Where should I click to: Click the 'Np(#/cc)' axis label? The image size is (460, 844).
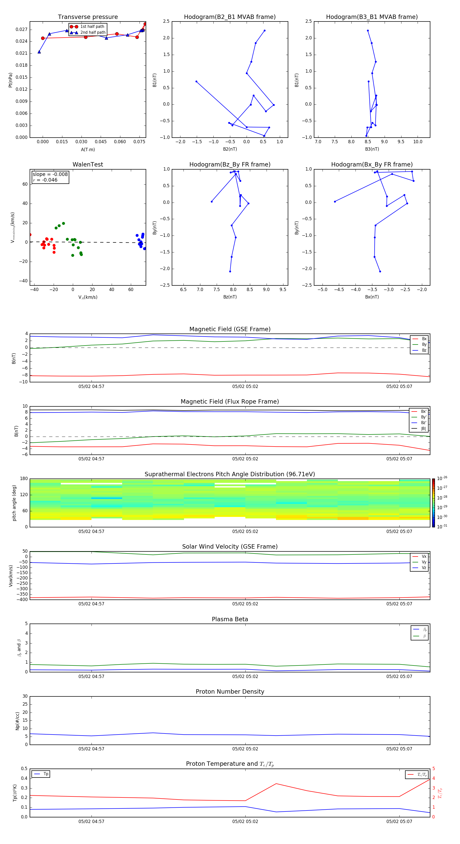coord(18,721)
